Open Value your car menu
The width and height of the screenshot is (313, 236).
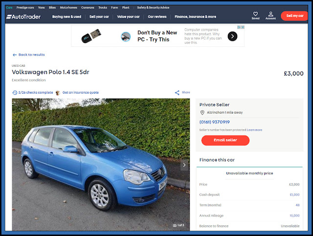(x=128, y=17)
